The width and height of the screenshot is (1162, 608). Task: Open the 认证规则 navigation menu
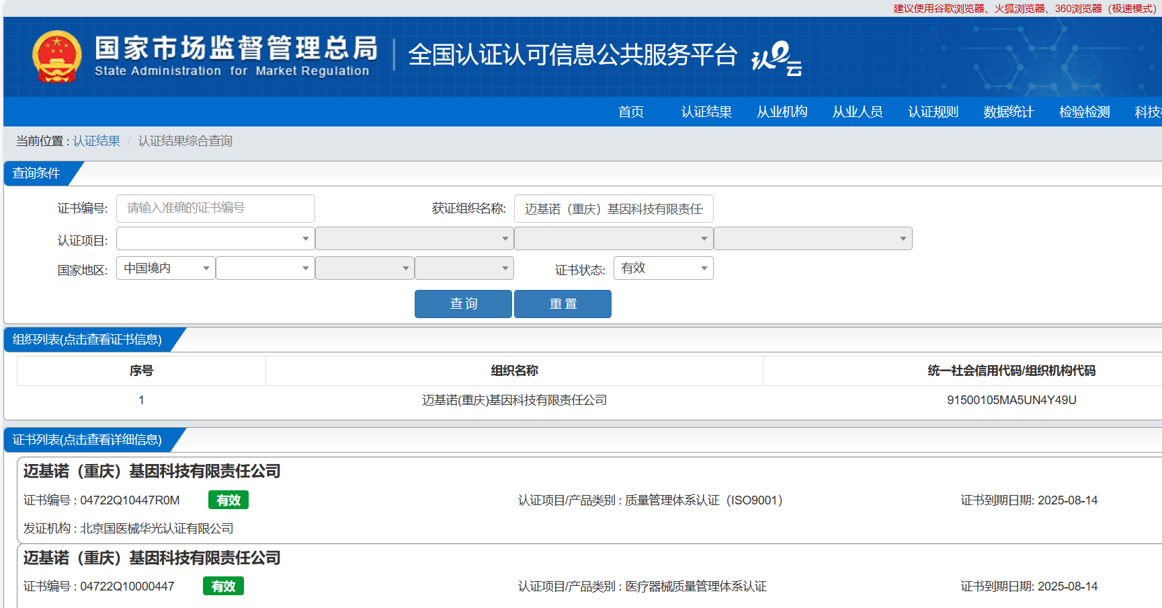point(933,112)
